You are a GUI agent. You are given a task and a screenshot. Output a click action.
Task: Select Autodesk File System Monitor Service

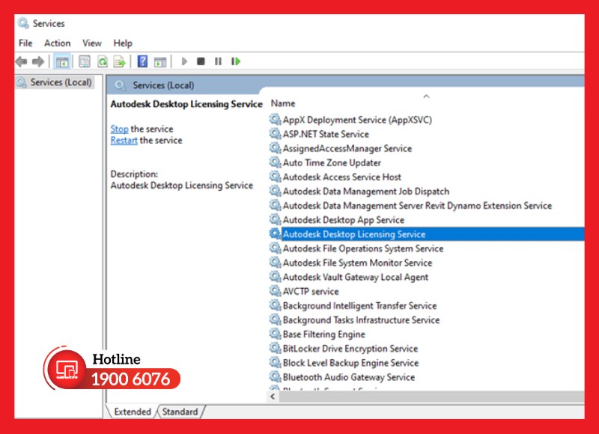(357, 263)
